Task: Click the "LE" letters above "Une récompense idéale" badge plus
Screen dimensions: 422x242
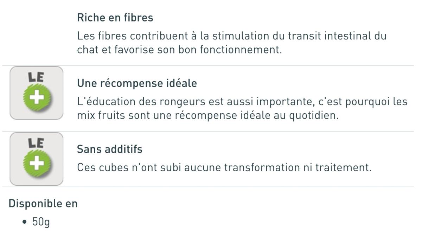Action: 37,77
